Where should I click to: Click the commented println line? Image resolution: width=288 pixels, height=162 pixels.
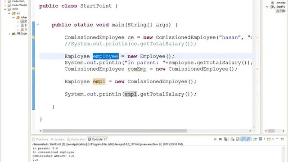[130, 44]
